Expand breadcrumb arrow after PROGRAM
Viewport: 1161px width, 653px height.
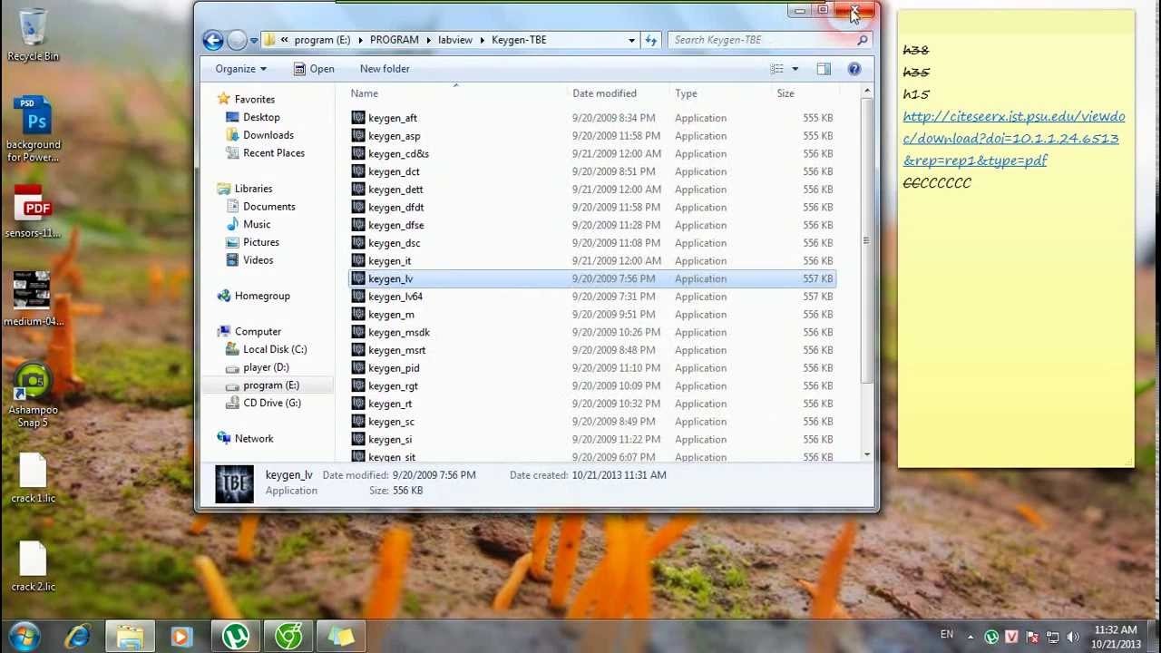[428, 40]
